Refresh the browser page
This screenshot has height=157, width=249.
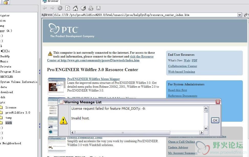coord(68,8)
